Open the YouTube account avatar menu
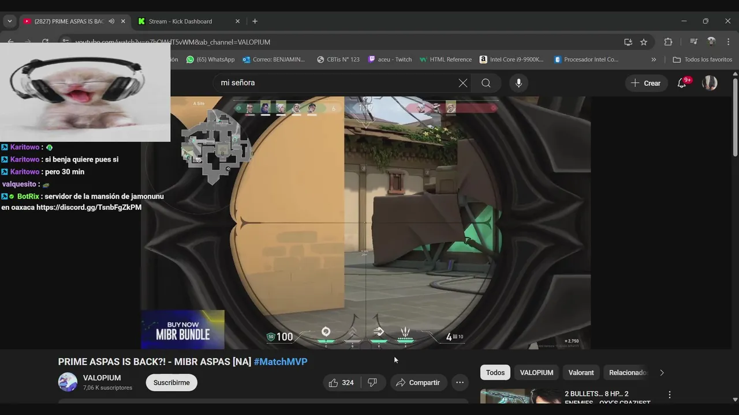 (710, 83)
